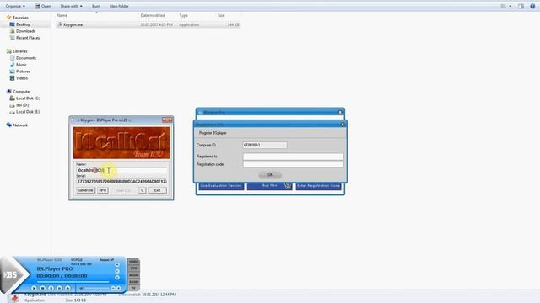The height and width of the screenshot is (303, 540).
Task: Select Local Disk (C:) in navigation pane
Action: [x=25, y=98]
